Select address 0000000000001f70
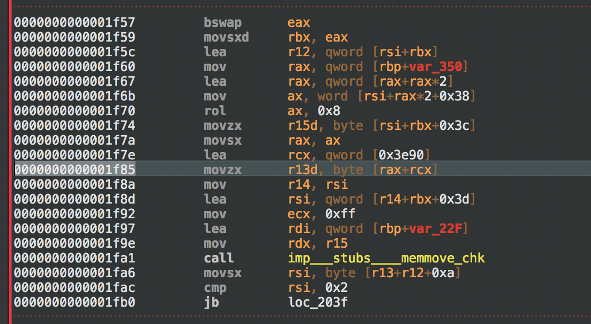The width and height of the screenshot is (591, 324). pyautogui.click(x=75, y=111)
